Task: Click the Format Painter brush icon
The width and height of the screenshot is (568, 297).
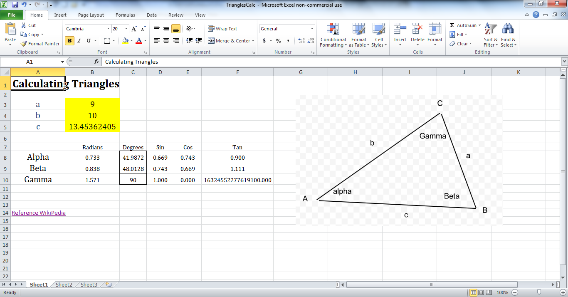Action: click(x=24, y=44)
